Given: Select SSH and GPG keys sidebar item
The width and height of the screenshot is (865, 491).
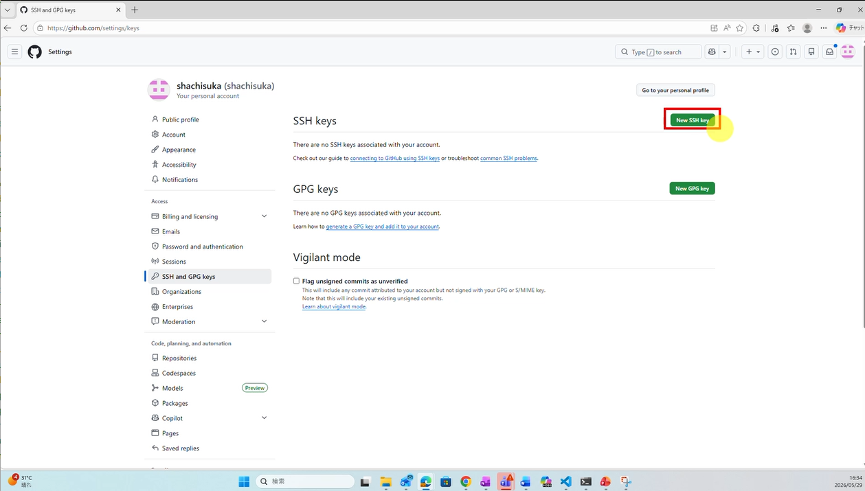Looking at the screenshot, I should [210, 277].
